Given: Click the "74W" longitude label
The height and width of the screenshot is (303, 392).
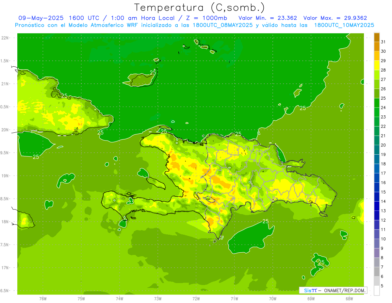Looking at the screenshot, I should (x=120, y=298).
